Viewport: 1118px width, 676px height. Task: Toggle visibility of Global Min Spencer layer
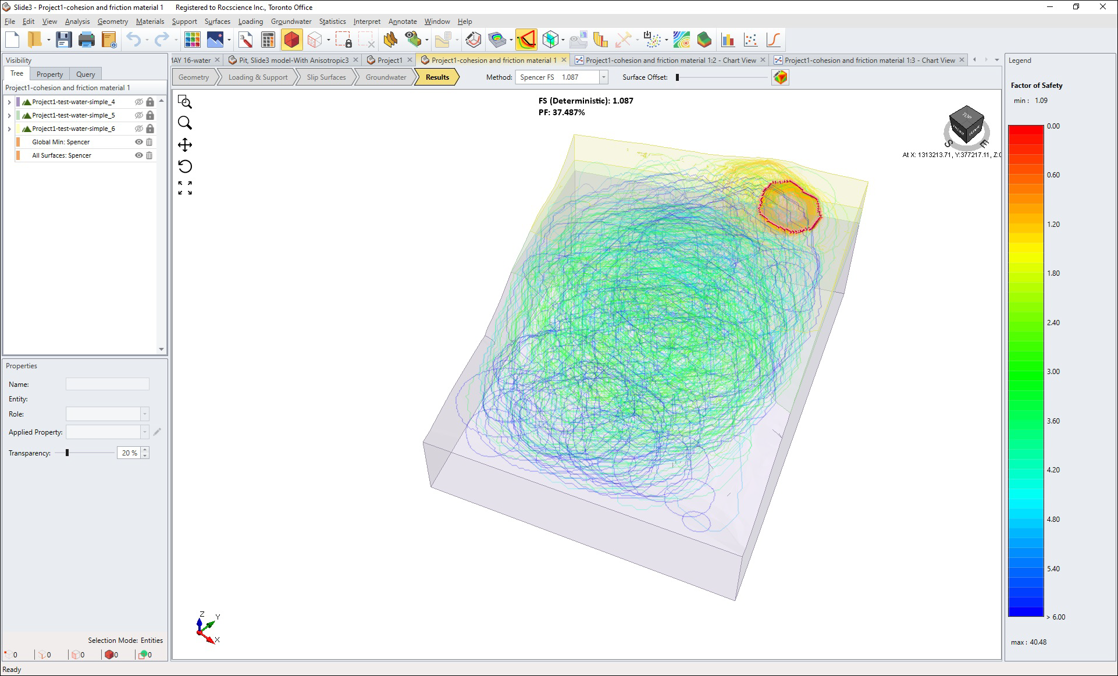(139, 141)
